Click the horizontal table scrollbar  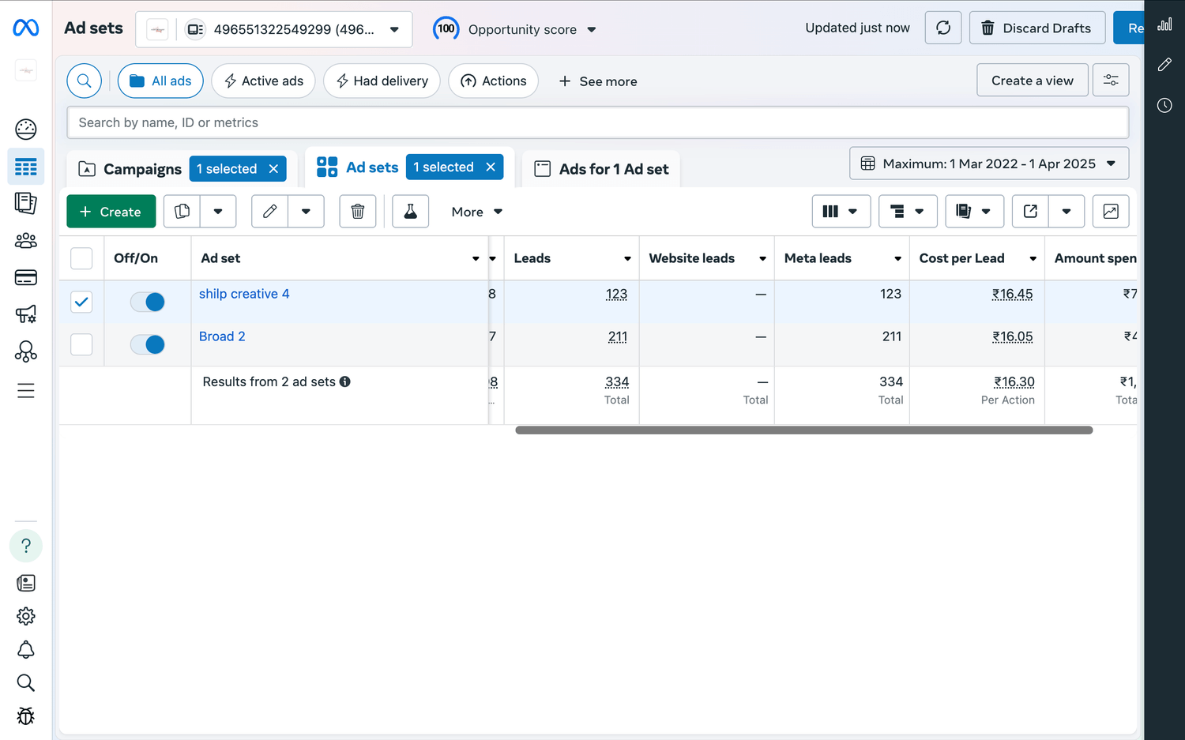click(x=803, y=430)
